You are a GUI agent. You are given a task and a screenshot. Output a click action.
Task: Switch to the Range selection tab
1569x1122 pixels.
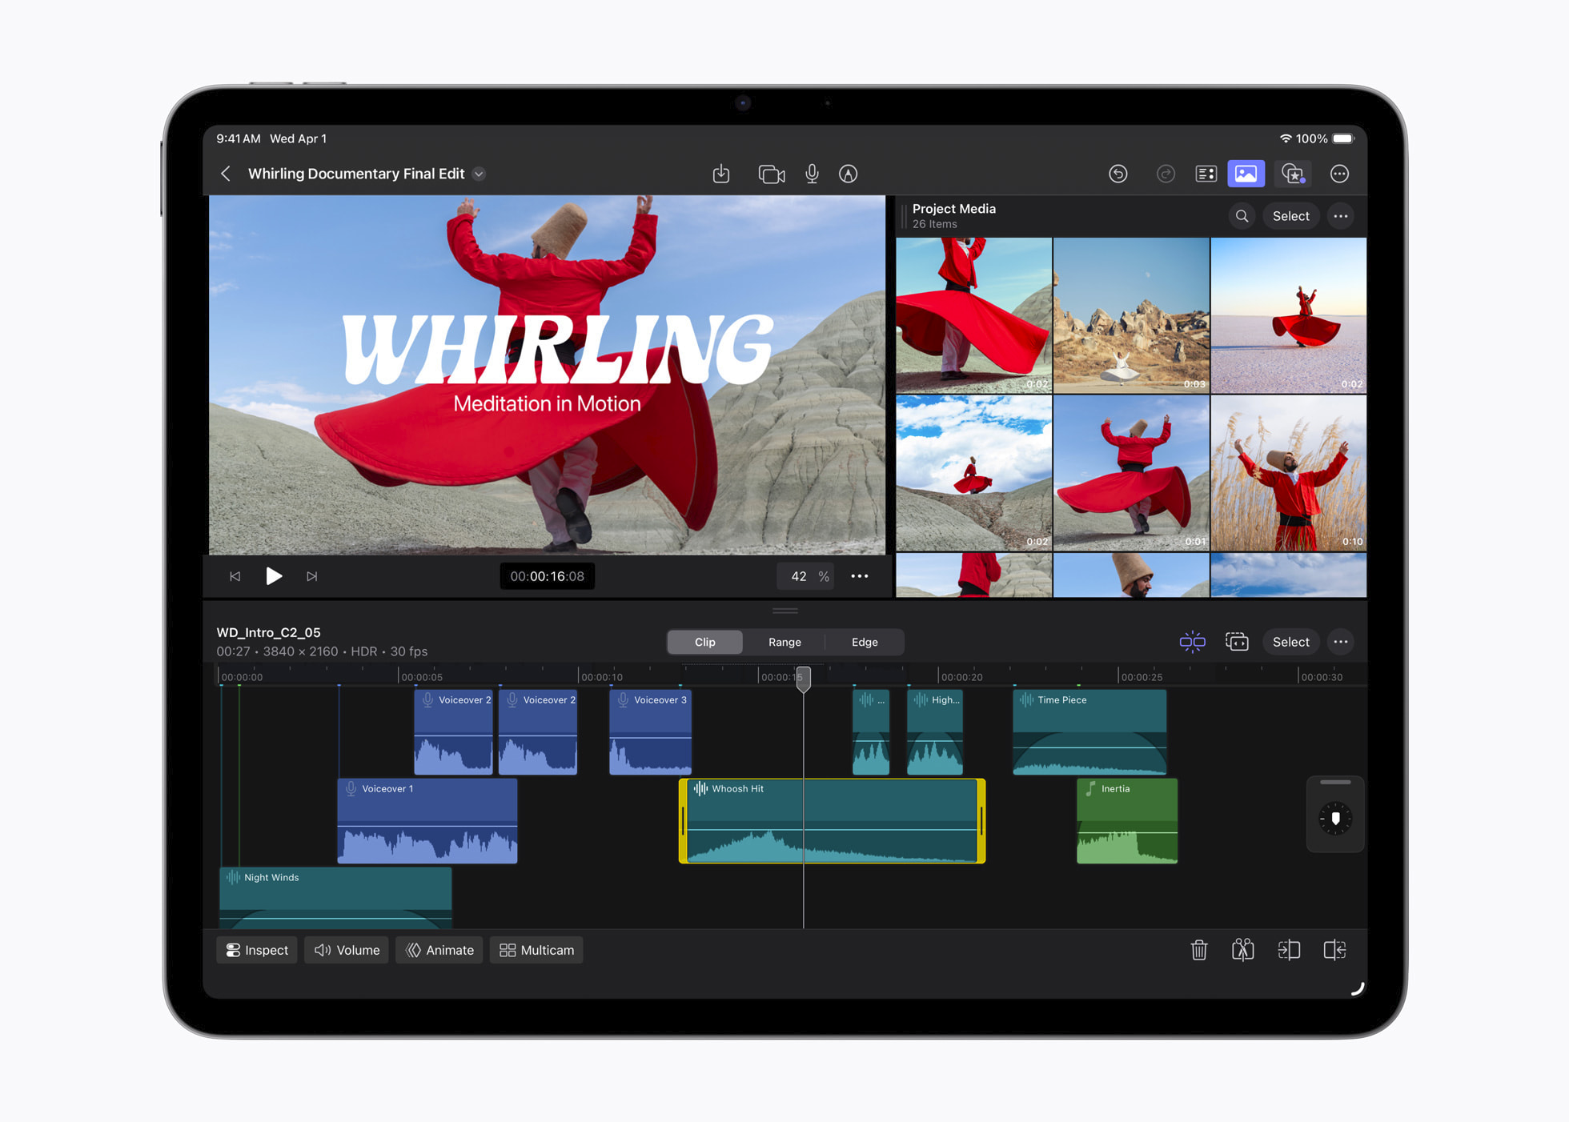pos(784,642)
